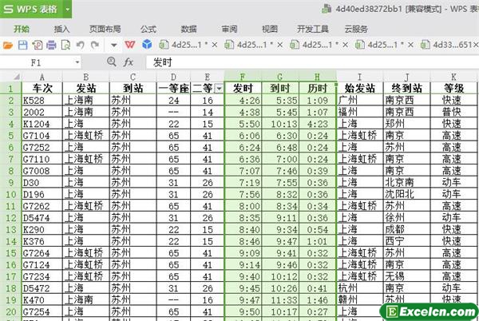479x321 pixels.
Task: Open the 插入 ribbon tab
Action: pos(61,29)
